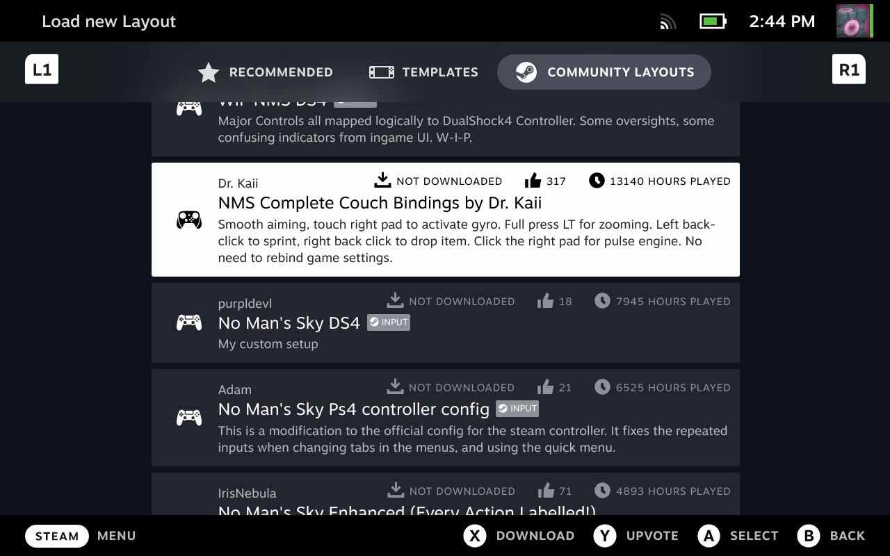The width and height of the screenshot is (890, 556).
Task: Click the X Download button
Action: 519,536
